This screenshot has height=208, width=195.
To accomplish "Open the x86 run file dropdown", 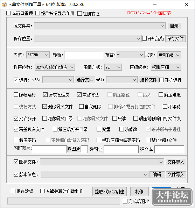I will click(58, 80).
